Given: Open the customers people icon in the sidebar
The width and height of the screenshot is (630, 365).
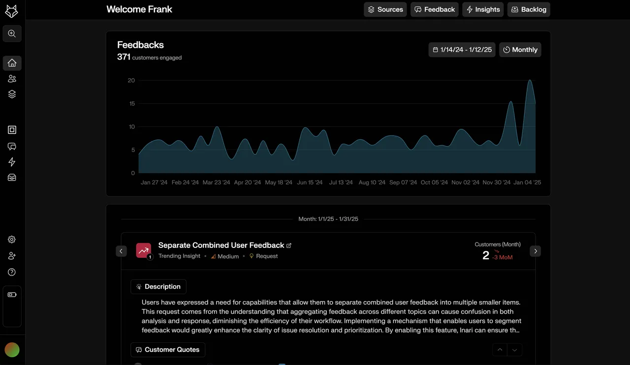Looking at the screenshot, I should (12, 79).
